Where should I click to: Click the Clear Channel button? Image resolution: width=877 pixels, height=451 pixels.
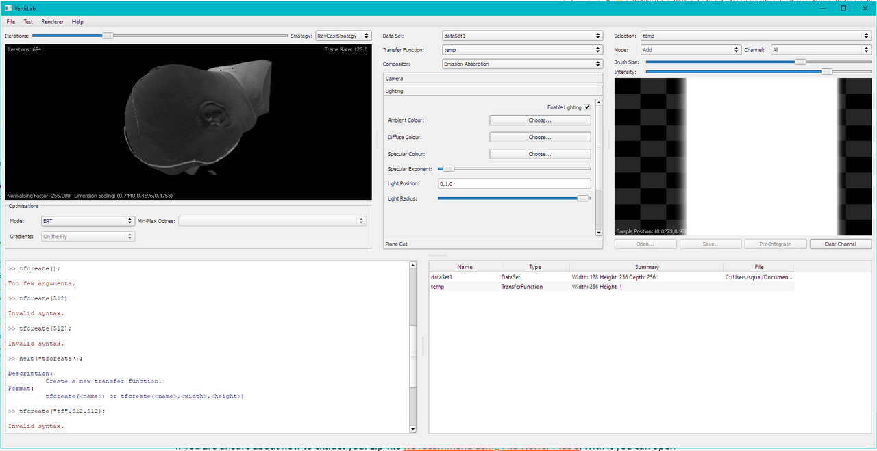[x=841, y=244]
